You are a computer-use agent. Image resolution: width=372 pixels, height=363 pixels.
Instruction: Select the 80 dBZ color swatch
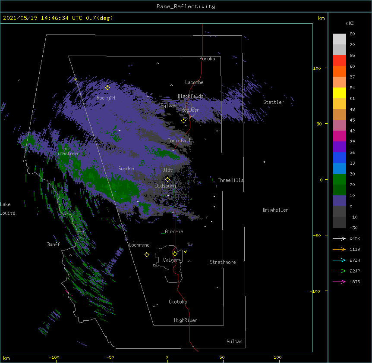coord(339,39)
